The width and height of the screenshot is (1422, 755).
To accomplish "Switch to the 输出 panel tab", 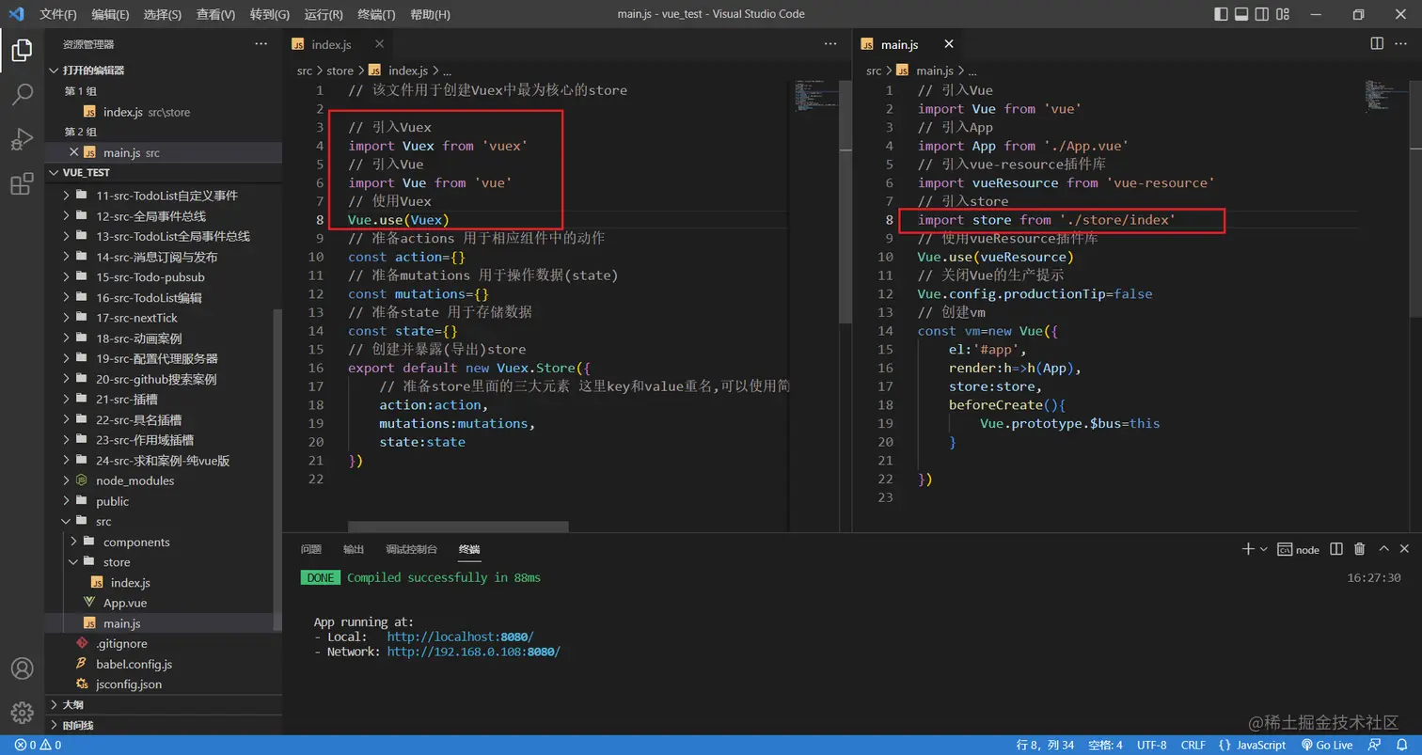I will tap(353, 549).
